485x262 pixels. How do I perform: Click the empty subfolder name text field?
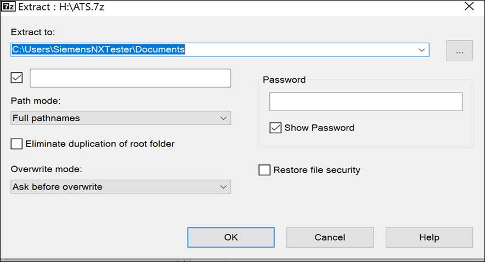(131, 78)
